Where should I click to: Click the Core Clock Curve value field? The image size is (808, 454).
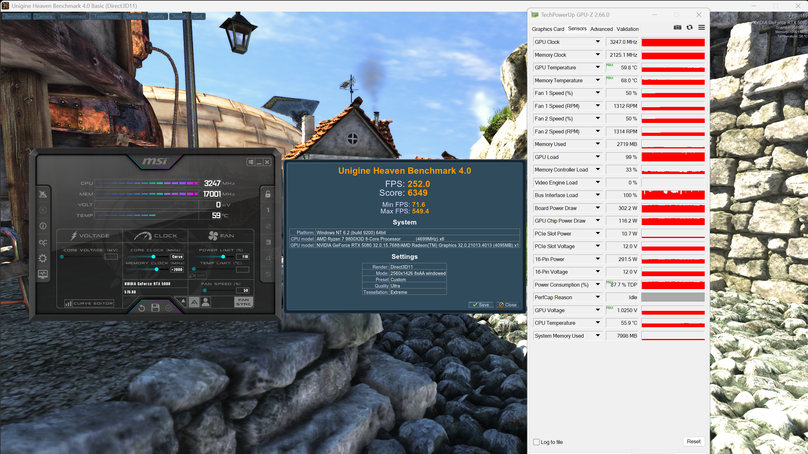coord(177,257)
